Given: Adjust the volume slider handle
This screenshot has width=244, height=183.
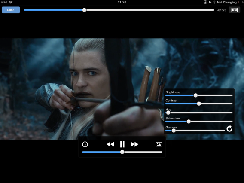Looking at the screenshot, I should click(122, 152).
